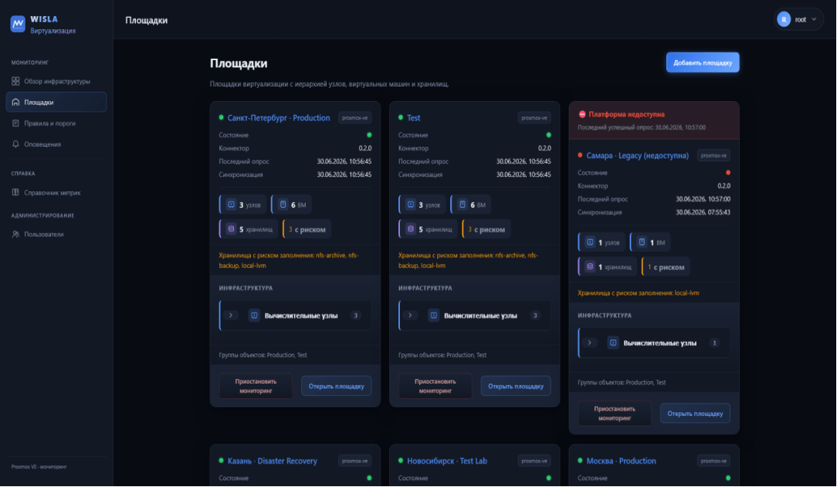Expand Вычислительные узлы chevron on Test card
837x487 pixels.
(410, 315)
